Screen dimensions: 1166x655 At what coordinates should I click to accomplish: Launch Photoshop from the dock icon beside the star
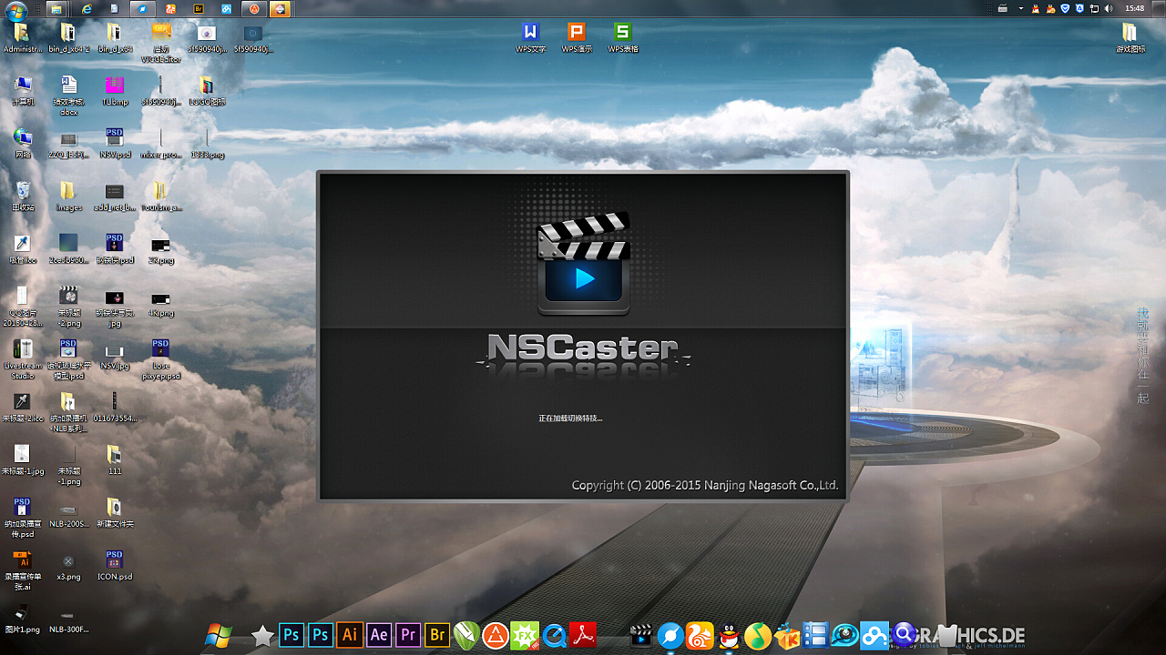click(x=291, y=635)
